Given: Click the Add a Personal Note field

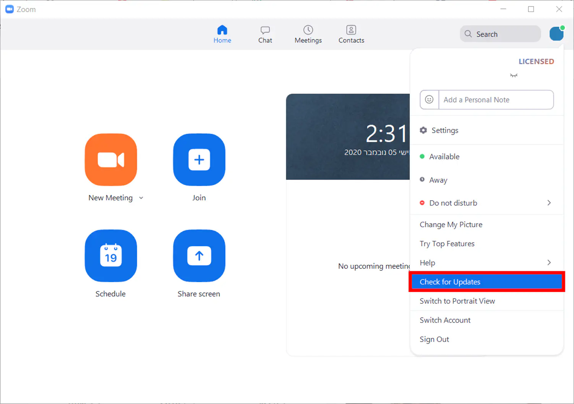Looking at the screenshot, I should [496, 100].
